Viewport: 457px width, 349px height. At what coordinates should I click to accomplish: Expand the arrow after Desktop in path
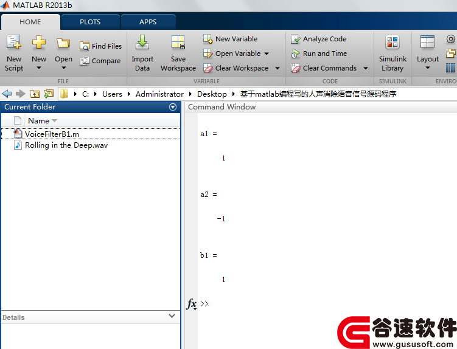pyautogui.click(x=234, y=94)
